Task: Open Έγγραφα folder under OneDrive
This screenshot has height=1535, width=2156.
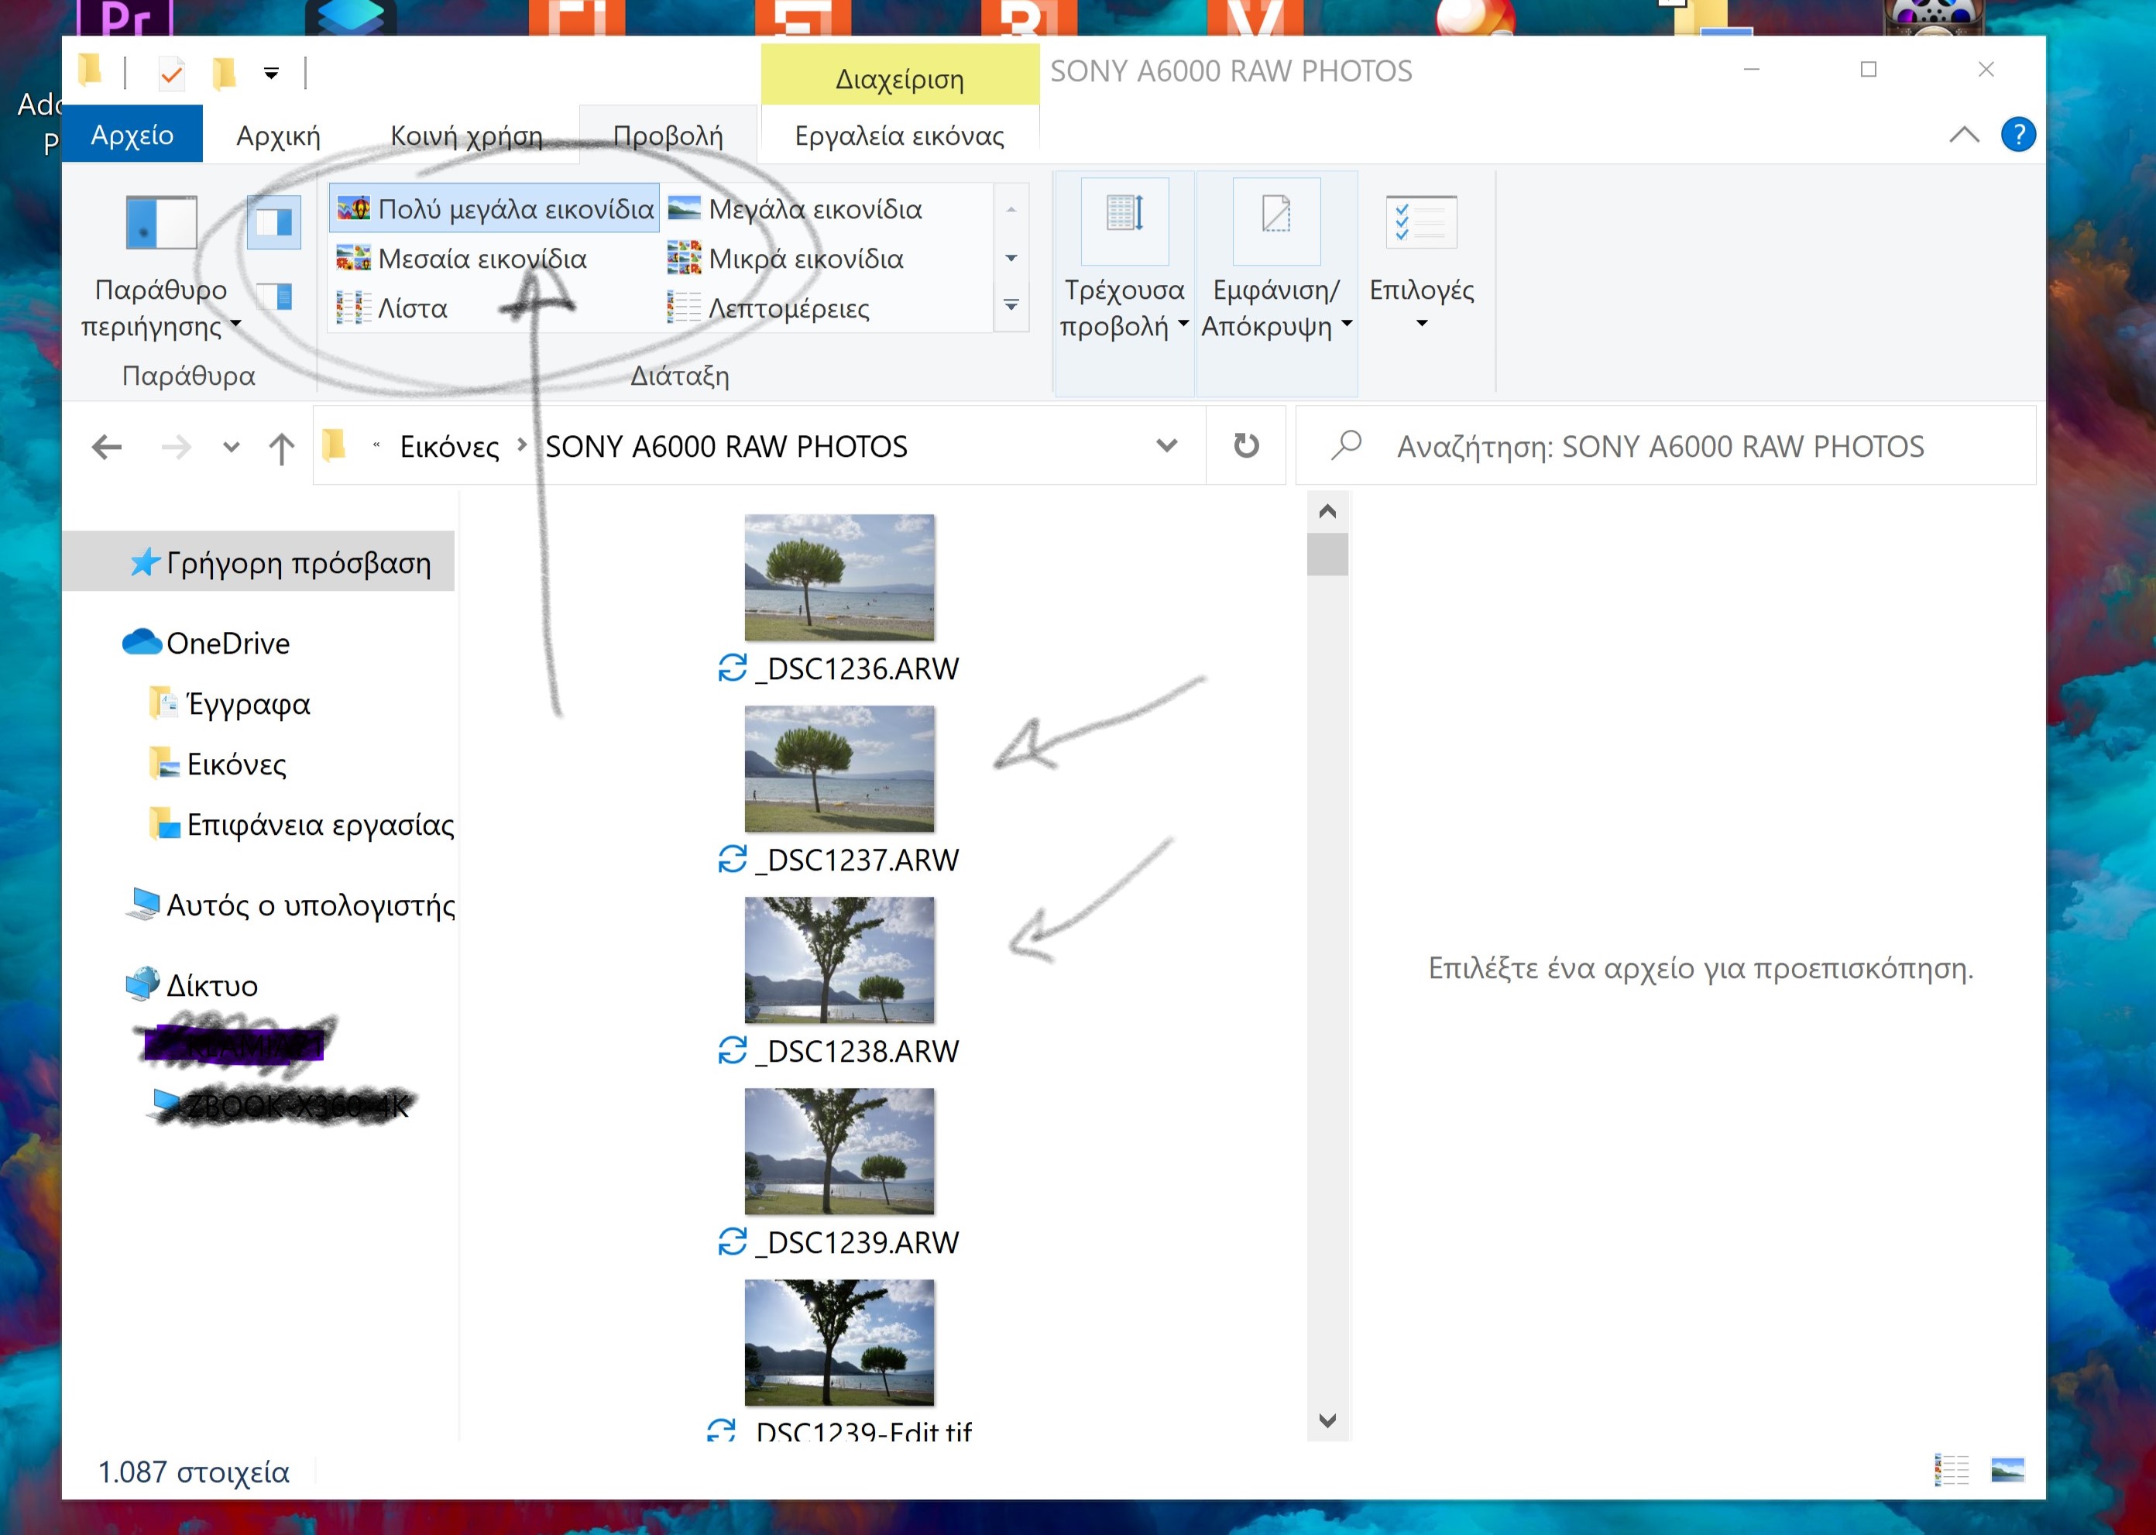Action: [230, 703]
